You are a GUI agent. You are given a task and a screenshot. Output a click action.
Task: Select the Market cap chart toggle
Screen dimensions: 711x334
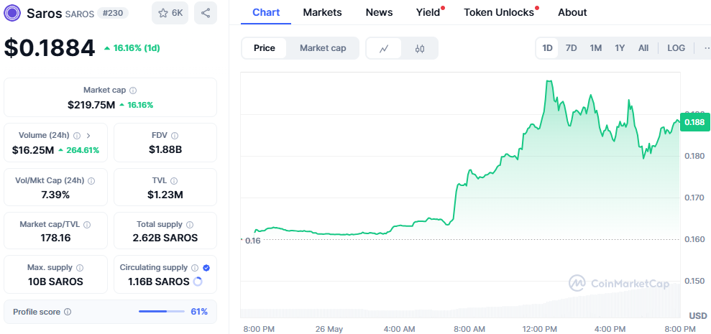pyautogui.click(x=323, y=48)
